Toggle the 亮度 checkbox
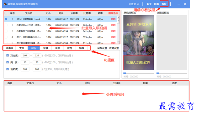 (8, 62)
